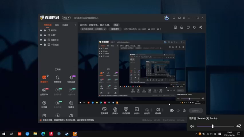The width and height of the screenshot is (244, 137).
Task: Open the 弹幕秀 tool
Action: (x=71, y=104)
